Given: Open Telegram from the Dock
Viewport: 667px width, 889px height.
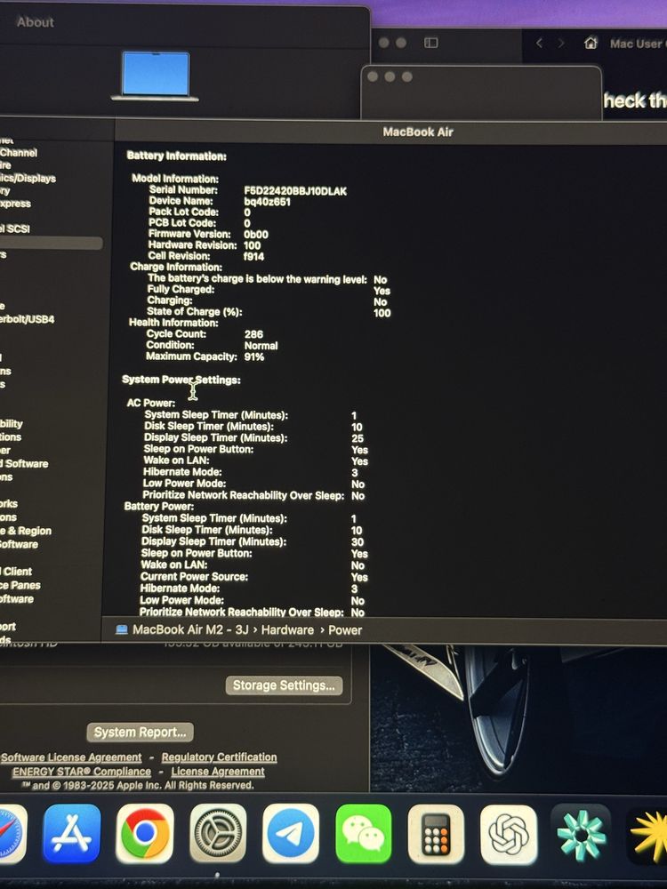Looking at the screenshot, I should tap(291, 834).
